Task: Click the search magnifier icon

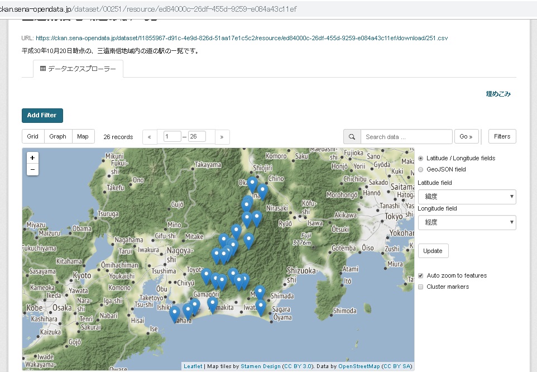Action: pos(352,137)
